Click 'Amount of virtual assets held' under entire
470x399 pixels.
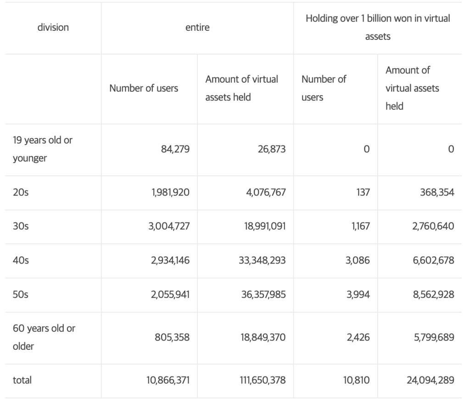241,88
